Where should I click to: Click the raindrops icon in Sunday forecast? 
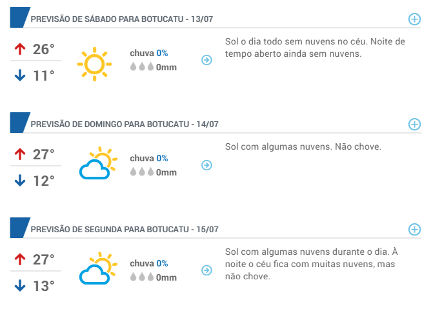click(142, 172)
